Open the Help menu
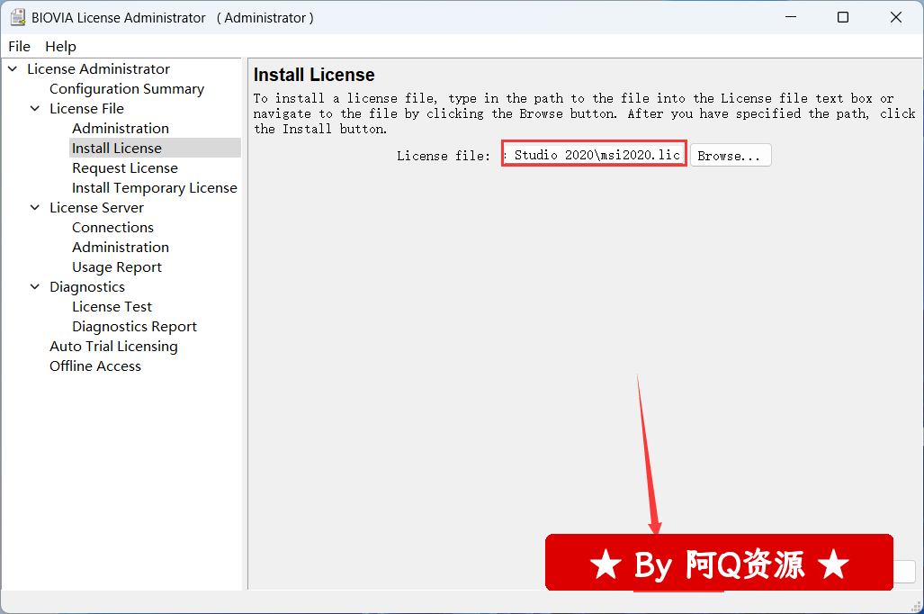 (60, 46)
